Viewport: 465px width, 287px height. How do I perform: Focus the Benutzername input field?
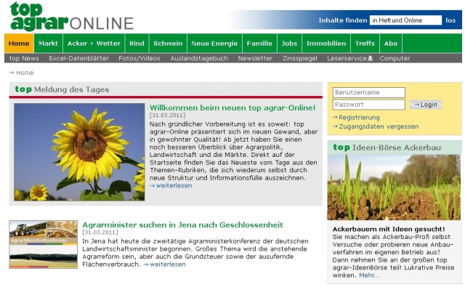[x=368, y=92]
